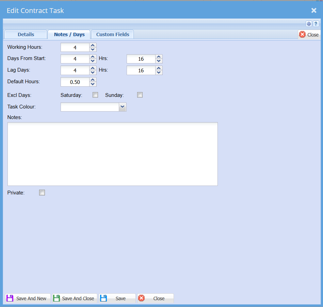This screenshot has height=307, width=323.
Task: Increase Default Hours value
Action: [x=93, y=80]
